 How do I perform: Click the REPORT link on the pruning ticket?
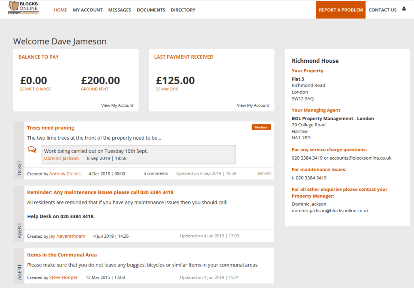264,173
